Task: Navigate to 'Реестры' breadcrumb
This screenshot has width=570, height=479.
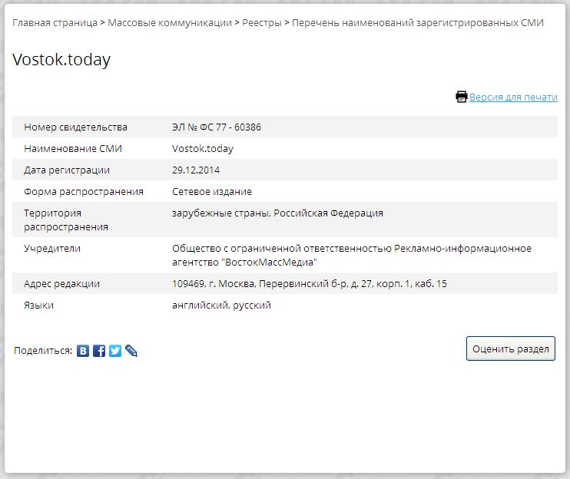Action: (261, 22)
